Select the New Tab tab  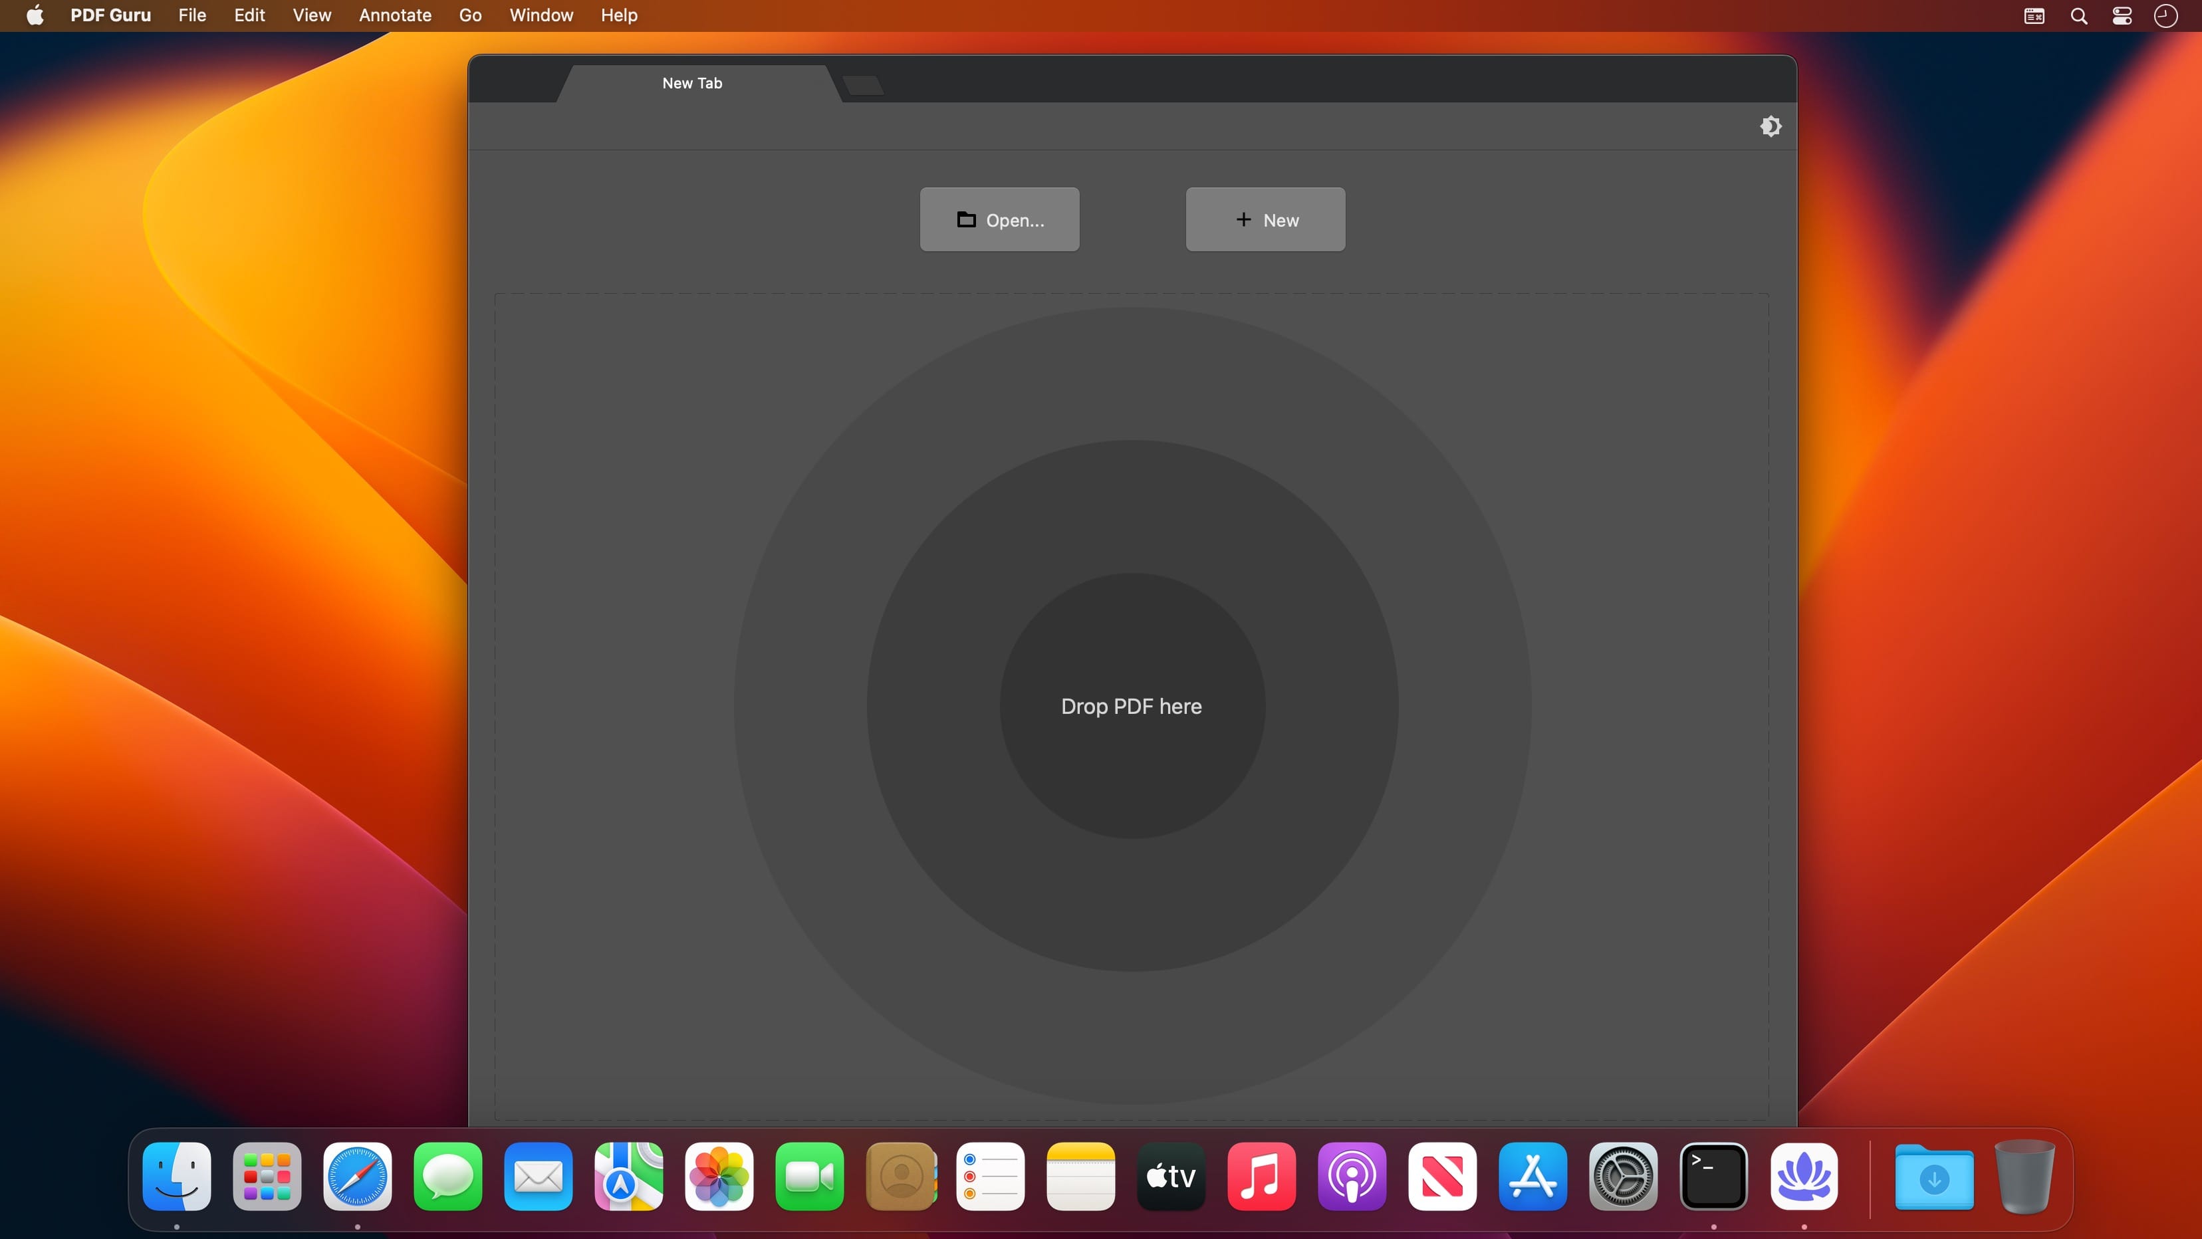click(x=692, y=84)
